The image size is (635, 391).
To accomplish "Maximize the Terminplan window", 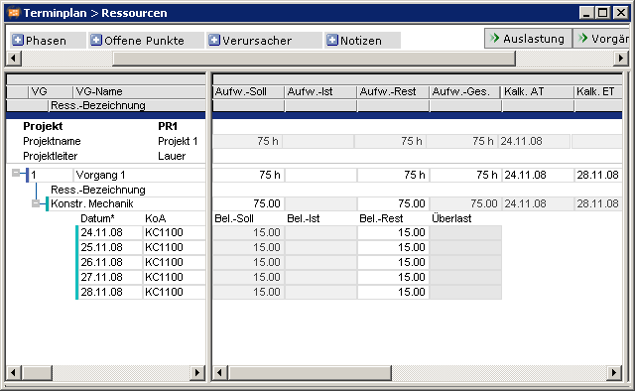I will (x=603, y=13).
